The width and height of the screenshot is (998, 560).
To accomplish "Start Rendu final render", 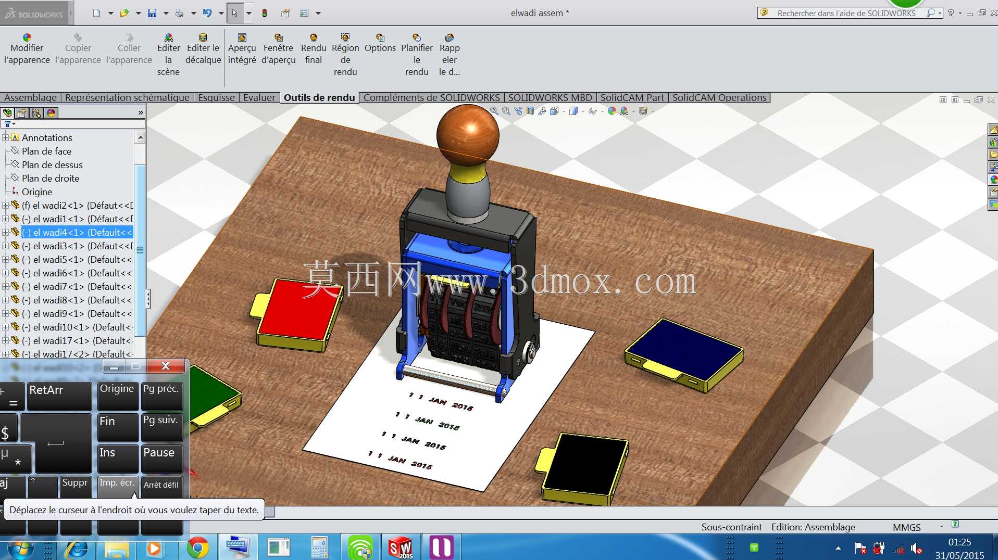I will (314, 49).
